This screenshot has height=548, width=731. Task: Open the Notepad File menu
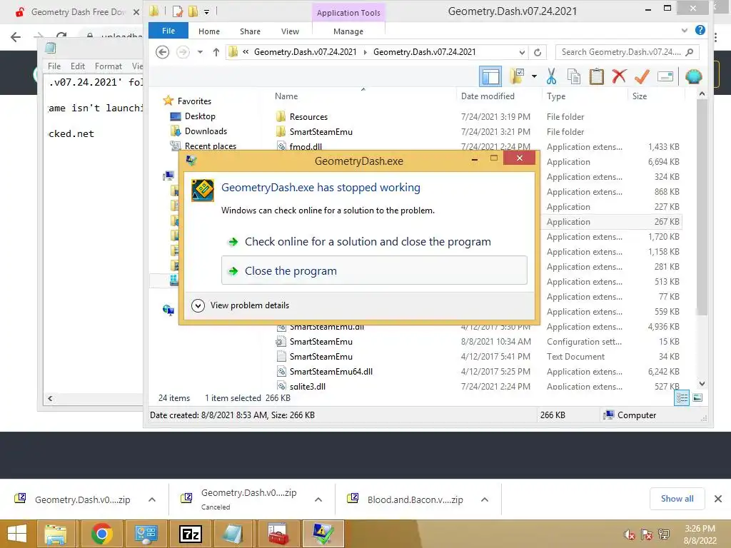(x=54, y=66)
